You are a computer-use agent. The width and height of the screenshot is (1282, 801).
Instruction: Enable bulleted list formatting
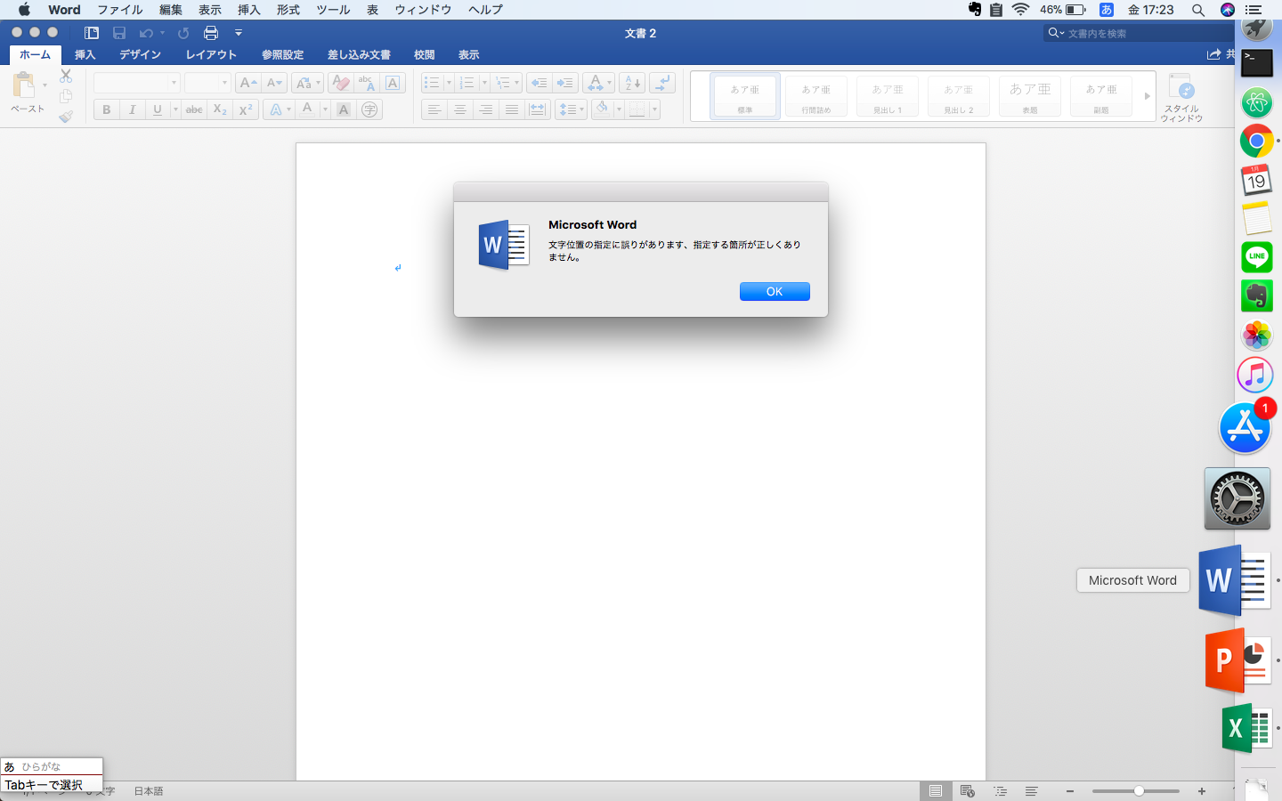(434, 83)
